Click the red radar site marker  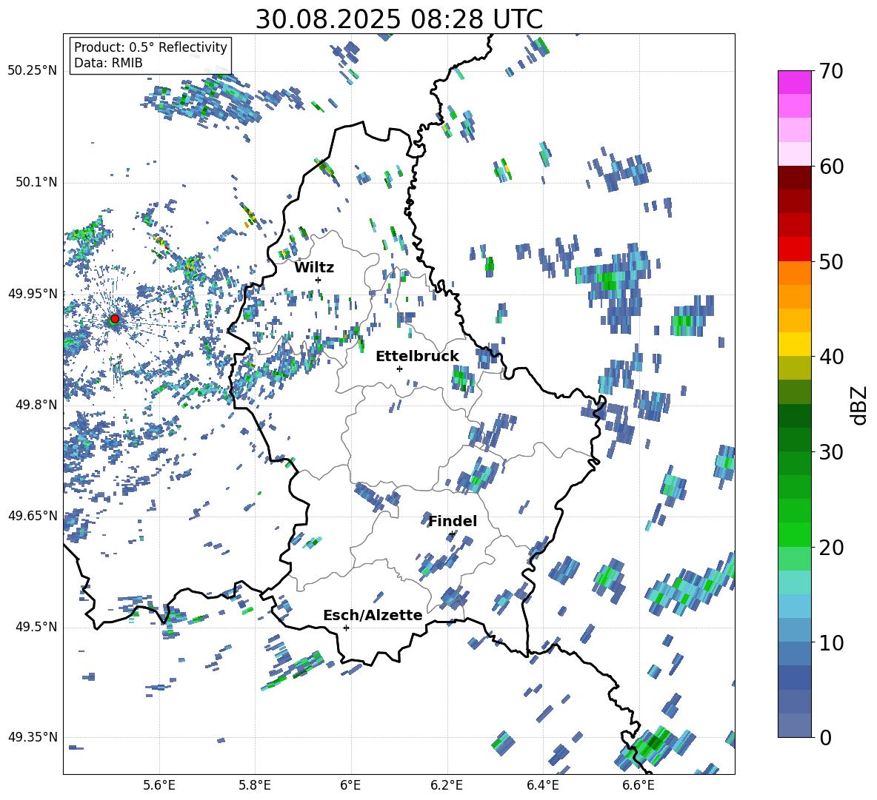115,318
